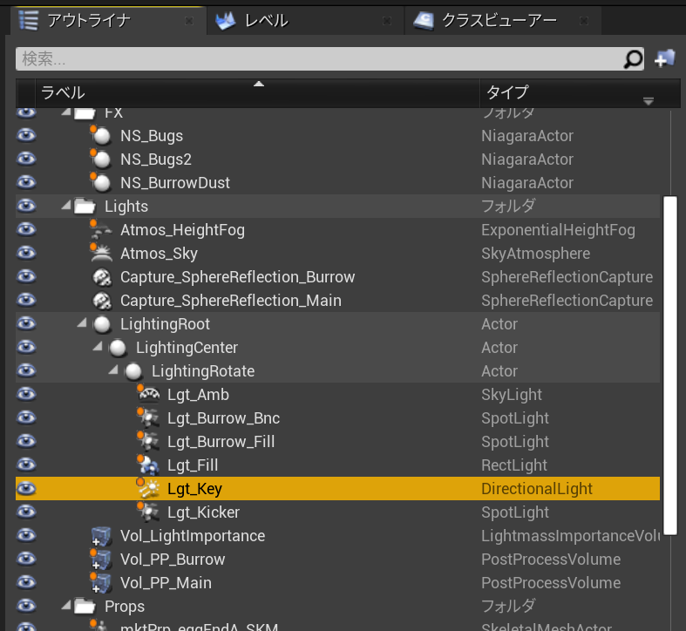Click the DirectionalLight type text
686x631 pixels.
point(537,489)
